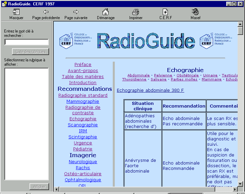Go forward with Page suivante arrow

76,12
